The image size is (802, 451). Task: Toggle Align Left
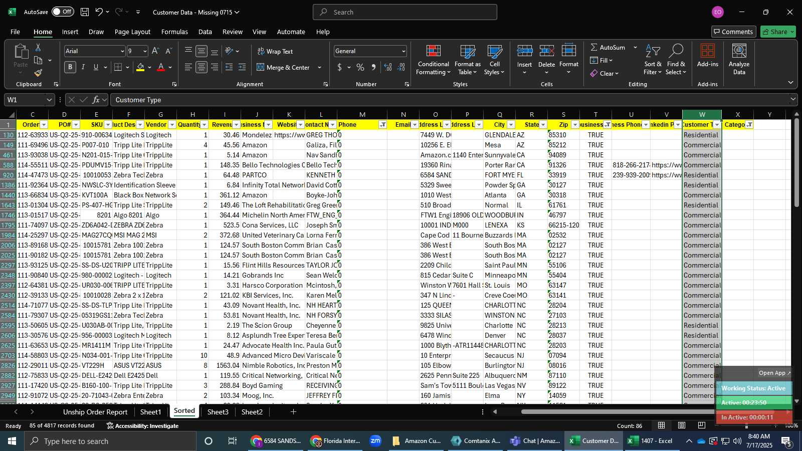coord(188,67)
